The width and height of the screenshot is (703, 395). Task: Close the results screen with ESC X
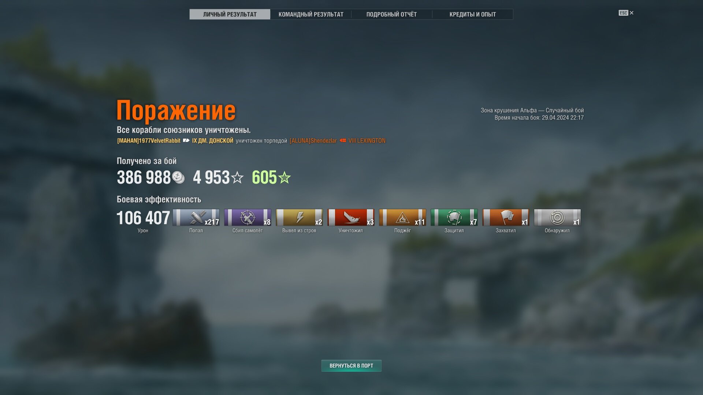pyautogui.click(x=626, y=13)
